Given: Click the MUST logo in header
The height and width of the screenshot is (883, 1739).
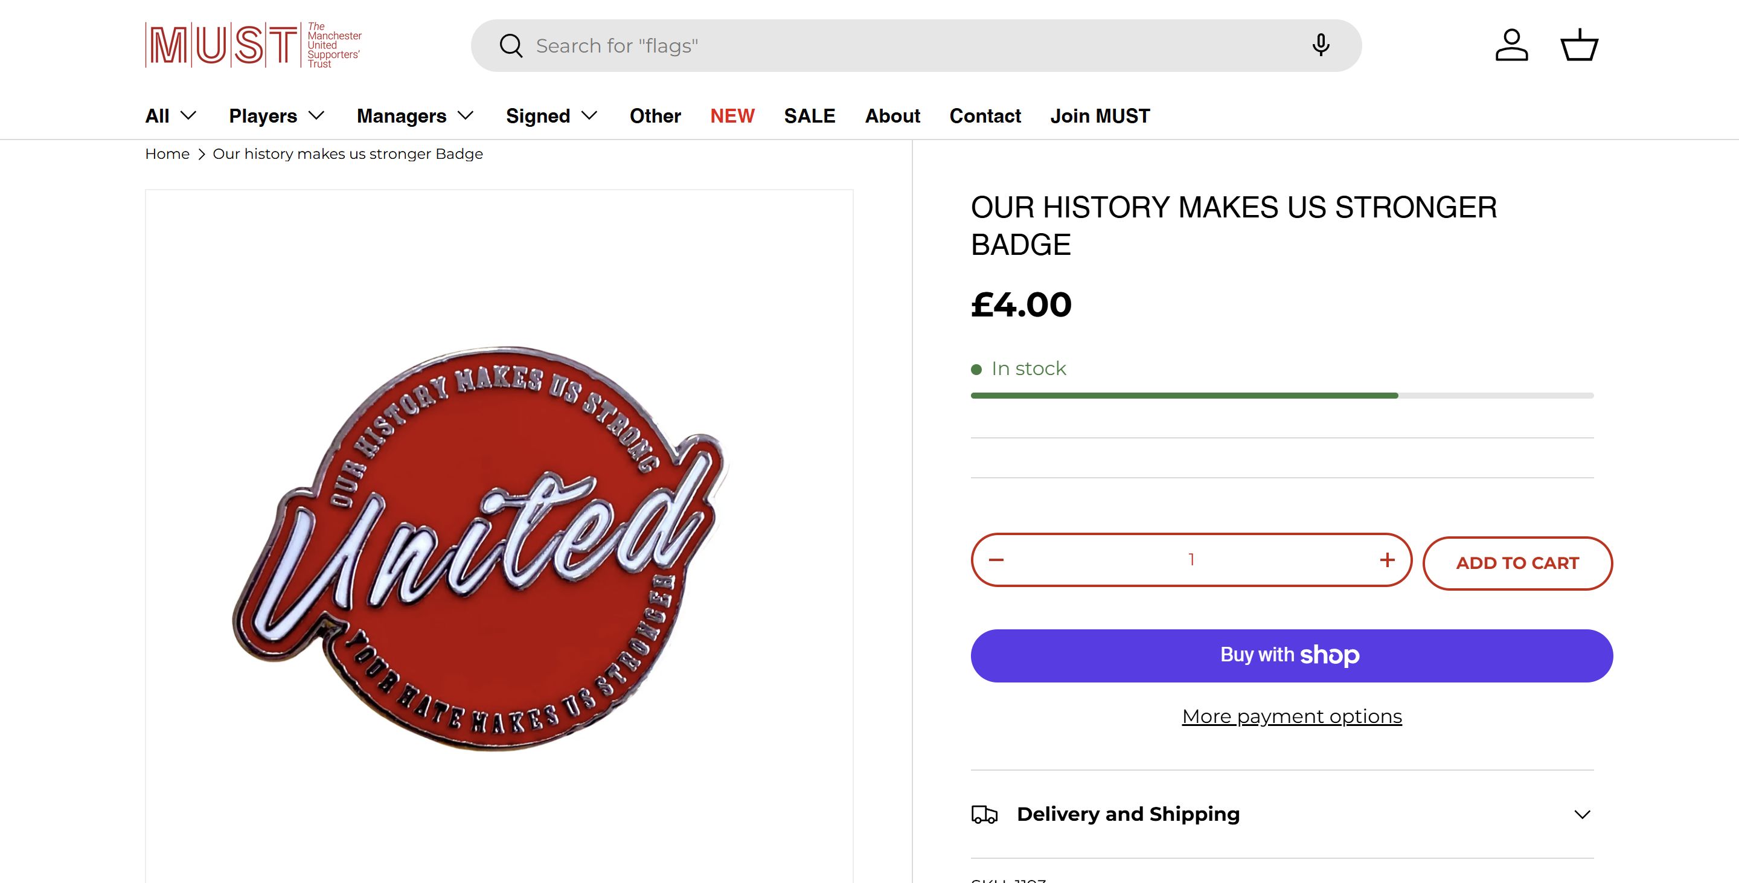Looking at the screenshot, I should [x=253, y=45].
